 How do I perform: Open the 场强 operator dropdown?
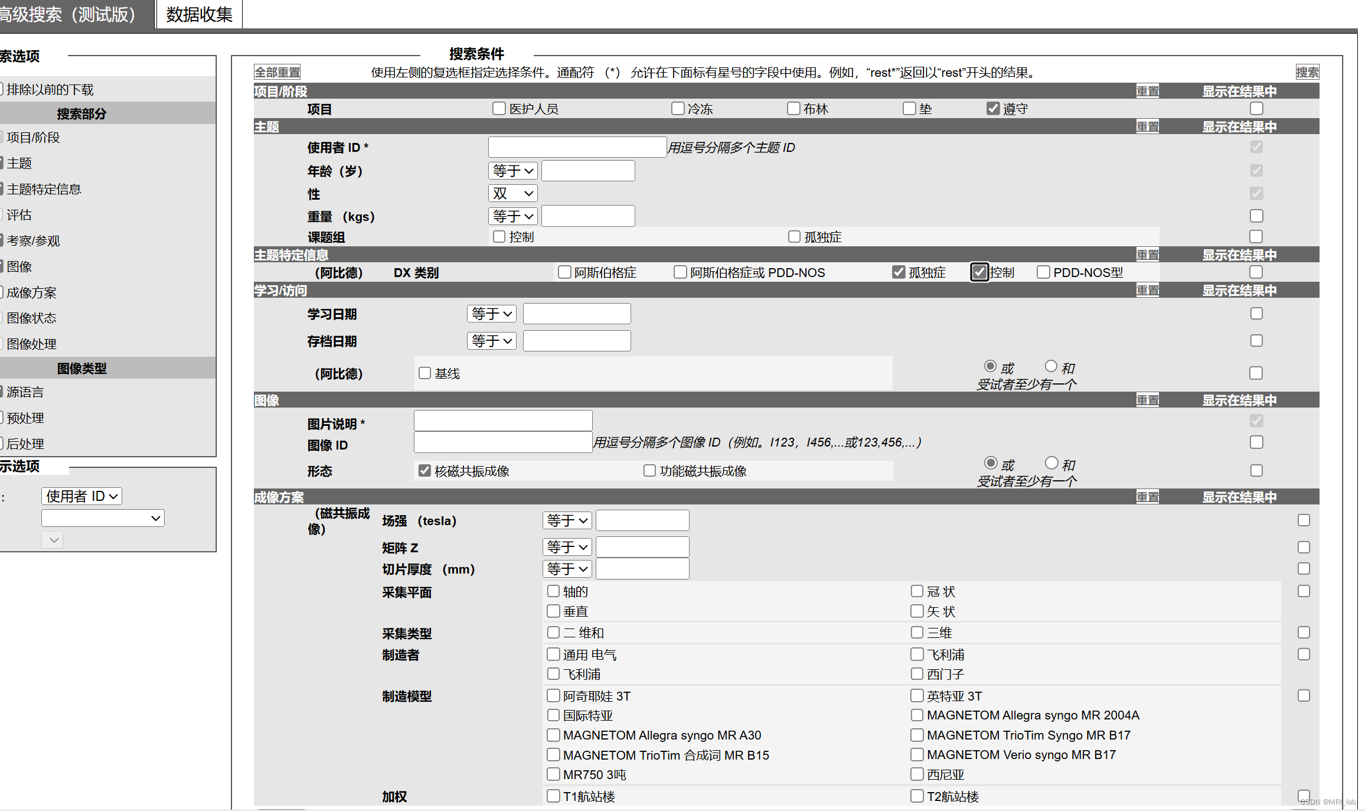(x=567, y=520)
